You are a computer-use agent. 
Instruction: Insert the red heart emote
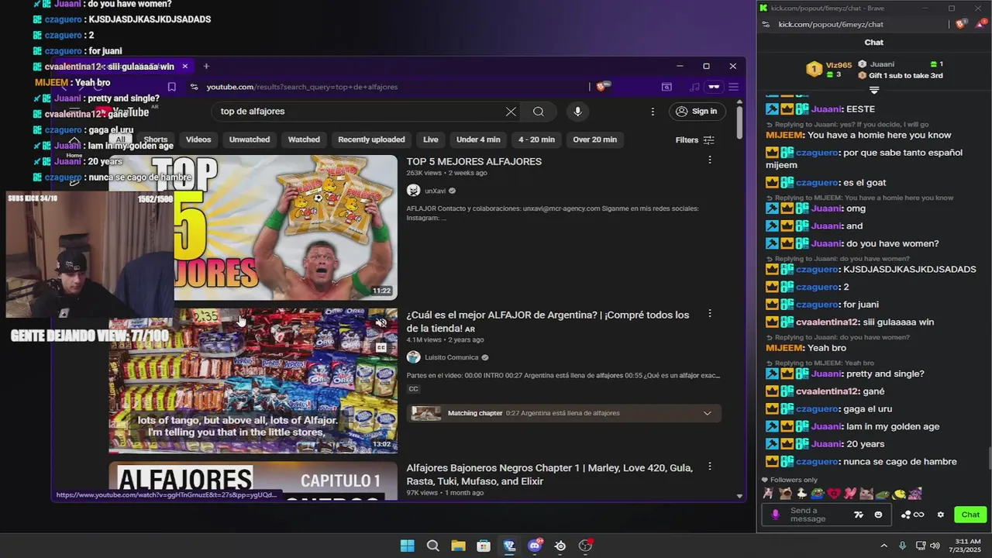click(834, 493)
